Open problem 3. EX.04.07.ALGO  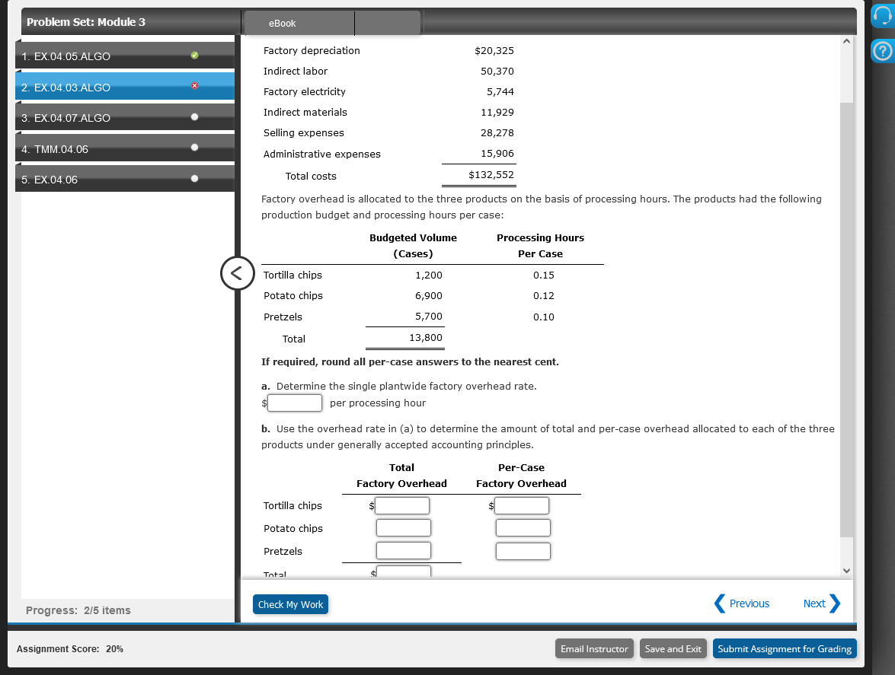click(x=125, y=117)
